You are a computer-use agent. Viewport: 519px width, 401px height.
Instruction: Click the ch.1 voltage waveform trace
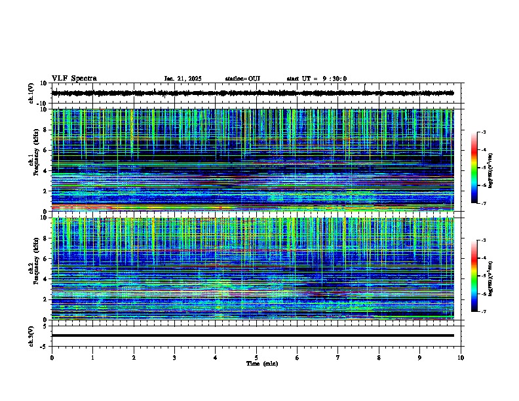(x=253, y=93)
